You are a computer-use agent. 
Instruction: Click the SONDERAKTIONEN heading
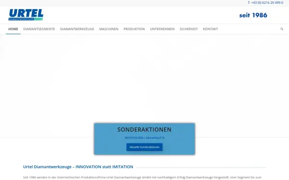[x=144, y=130]
